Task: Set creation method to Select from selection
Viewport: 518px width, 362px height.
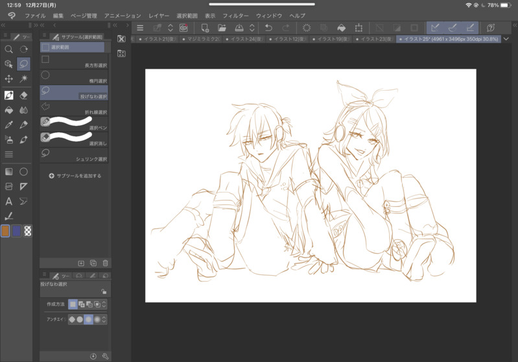Action: (x=97, y=304)
